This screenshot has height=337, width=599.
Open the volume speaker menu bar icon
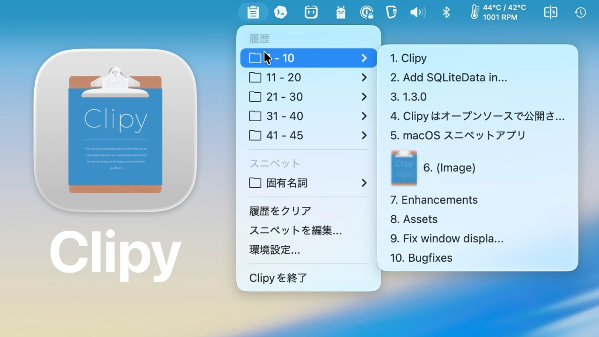(x=417, y=12)
